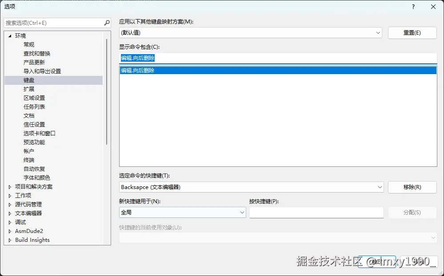Image resolution: width=444 pixels, height=276 pixels.
Task: Open the 键盘映射方案 dropdown showing (默认值)
Action: 251,33
